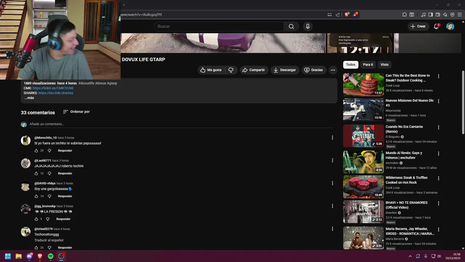Reply to @gg_brunookp with Responder

tap(63, 219)
